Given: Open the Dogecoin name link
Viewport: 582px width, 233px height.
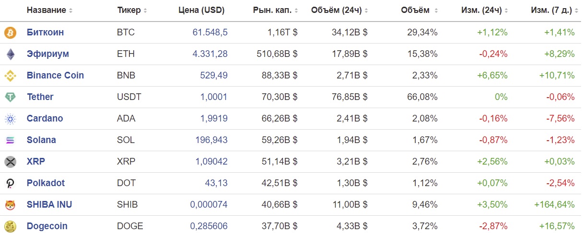Looking at the screenshot, I should [47, 226].
